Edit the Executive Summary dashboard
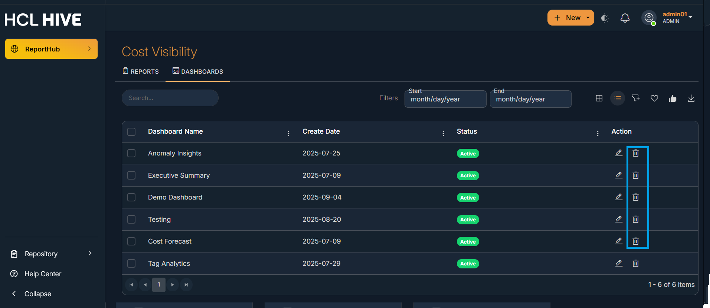 (619, 175)
